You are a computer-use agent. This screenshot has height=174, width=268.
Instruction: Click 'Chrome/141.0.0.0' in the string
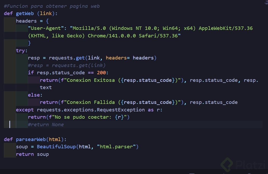click(x=112, y=36)
